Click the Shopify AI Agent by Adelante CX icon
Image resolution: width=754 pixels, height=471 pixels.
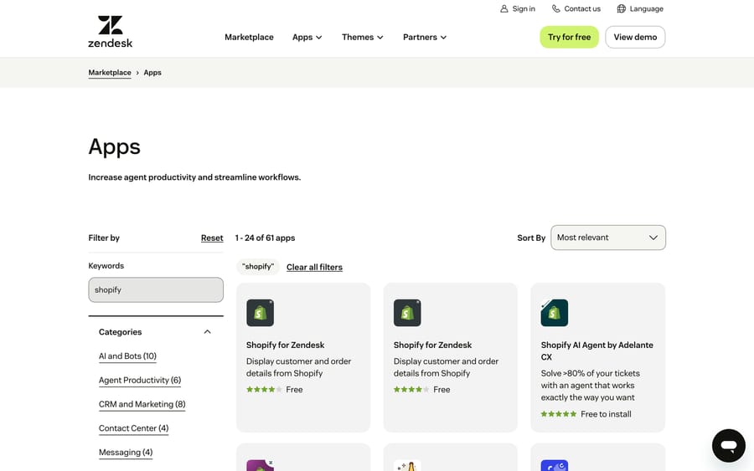pyautogui.click(x=555, y=313)
